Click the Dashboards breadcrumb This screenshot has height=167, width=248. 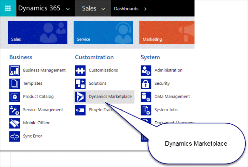pyautogui.click(x=126, y=8)
